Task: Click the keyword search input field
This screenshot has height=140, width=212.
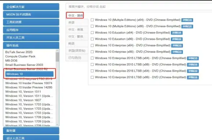Action: pos(139,6)
